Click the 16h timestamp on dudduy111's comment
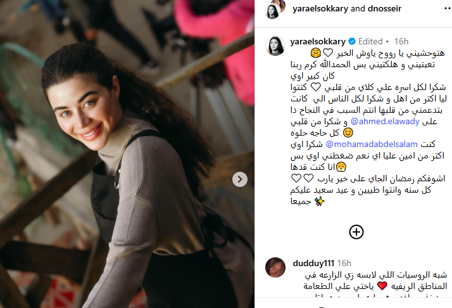The image size is (452, 308). (344, 263)
